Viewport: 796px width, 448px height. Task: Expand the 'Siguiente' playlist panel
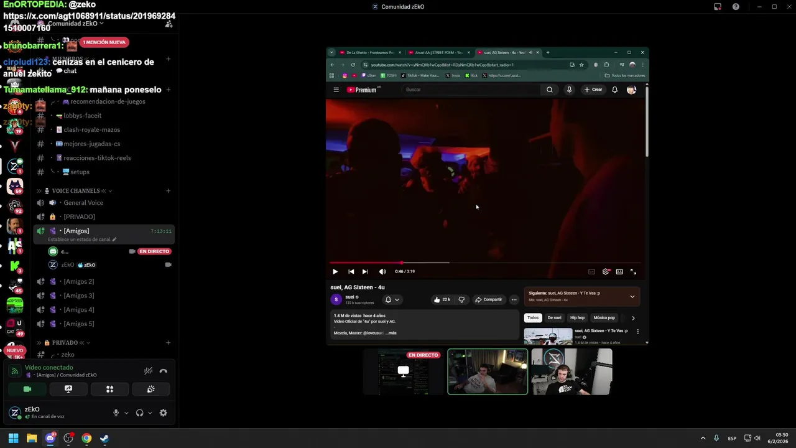click(x=632, y=296)
